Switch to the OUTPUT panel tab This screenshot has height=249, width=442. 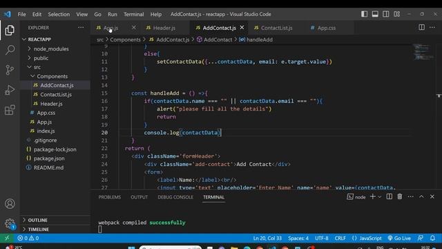pos(139,197)
